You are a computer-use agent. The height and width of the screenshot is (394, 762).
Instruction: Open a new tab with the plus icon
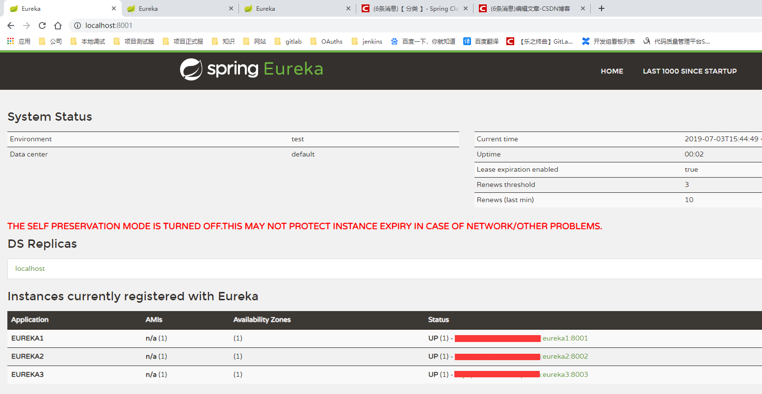pos(602,8)
